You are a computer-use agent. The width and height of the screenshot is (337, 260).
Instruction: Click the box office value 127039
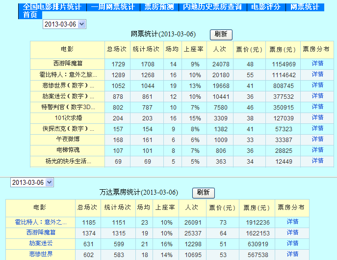point(284,118)
